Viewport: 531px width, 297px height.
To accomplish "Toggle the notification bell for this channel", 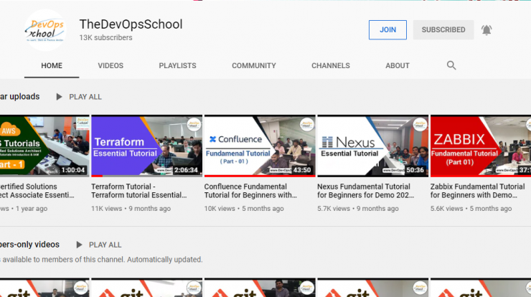I will [487, 30].
